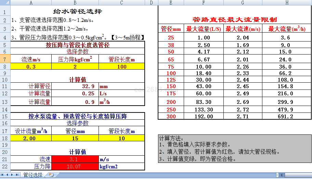Click the previous-sheet navigation arrow
The image size is (312, 179).
(x=8, y=175)
